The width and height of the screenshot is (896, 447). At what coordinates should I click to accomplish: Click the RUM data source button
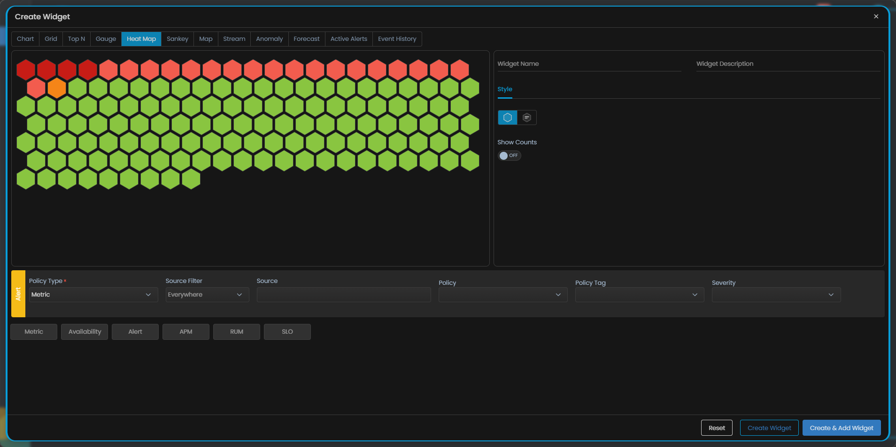[x=237, y=332]
